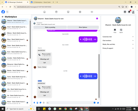This screenshot has width=138, height=111.
Task: Bookmark this page with star icon
Action: 126,7
